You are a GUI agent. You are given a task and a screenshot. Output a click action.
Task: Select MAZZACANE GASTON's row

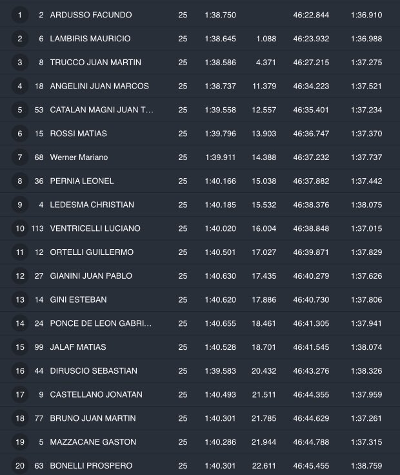click(x=200, y=441)
